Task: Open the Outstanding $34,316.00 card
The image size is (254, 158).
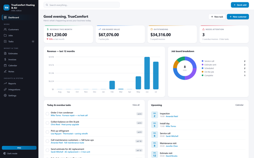Action: (172, 34)
